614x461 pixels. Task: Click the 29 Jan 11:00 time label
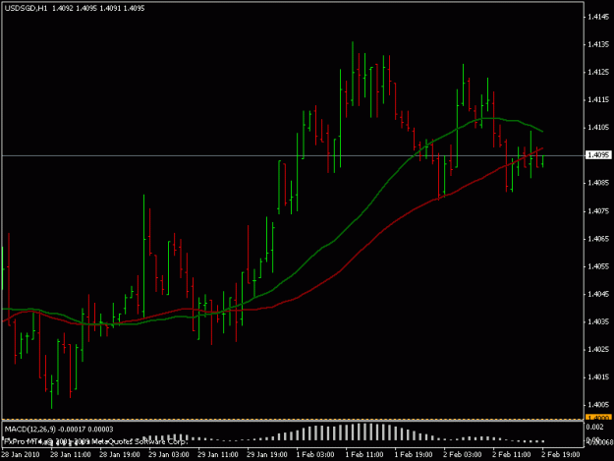coord(218,455)
